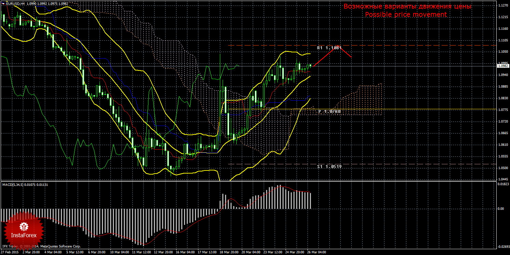
Task: Click the current price tag 1.0982
Action: (502, 66)
